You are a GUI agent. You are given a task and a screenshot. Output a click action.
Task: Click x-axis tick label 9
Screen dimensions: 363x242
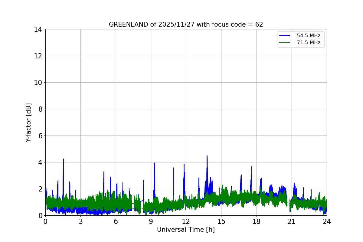pyautogui.click(x=151, y=221)
